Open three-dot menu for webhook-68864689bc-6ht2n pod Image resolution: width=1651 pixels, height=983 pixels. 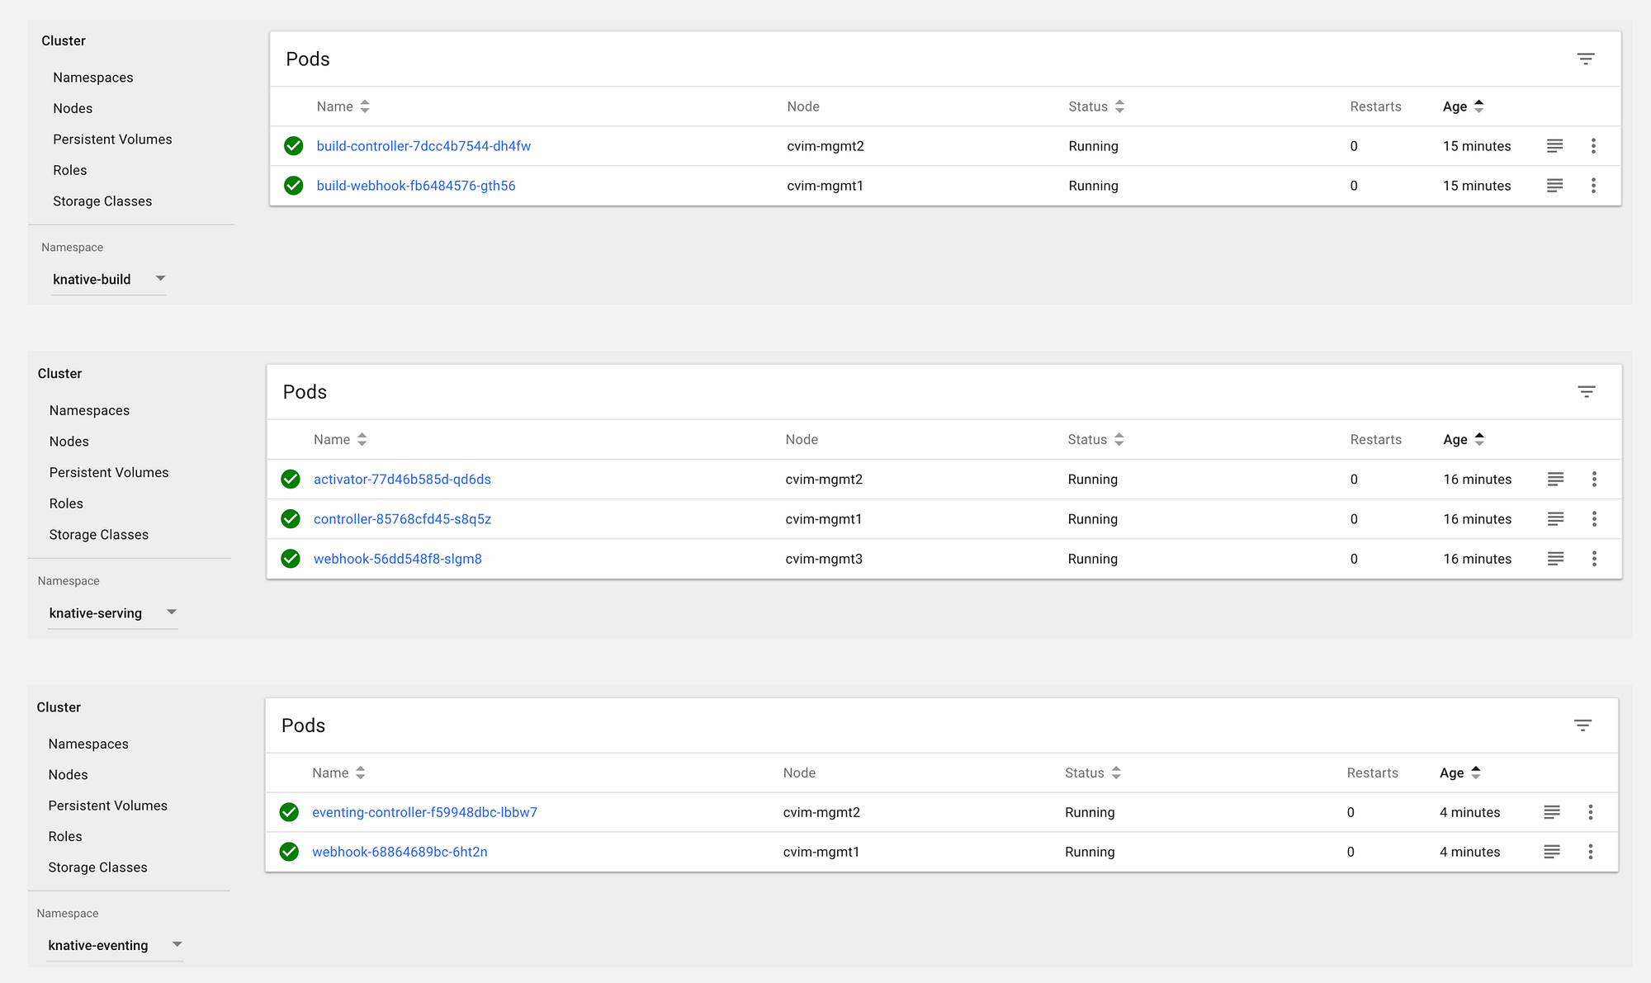[1590, 852]
